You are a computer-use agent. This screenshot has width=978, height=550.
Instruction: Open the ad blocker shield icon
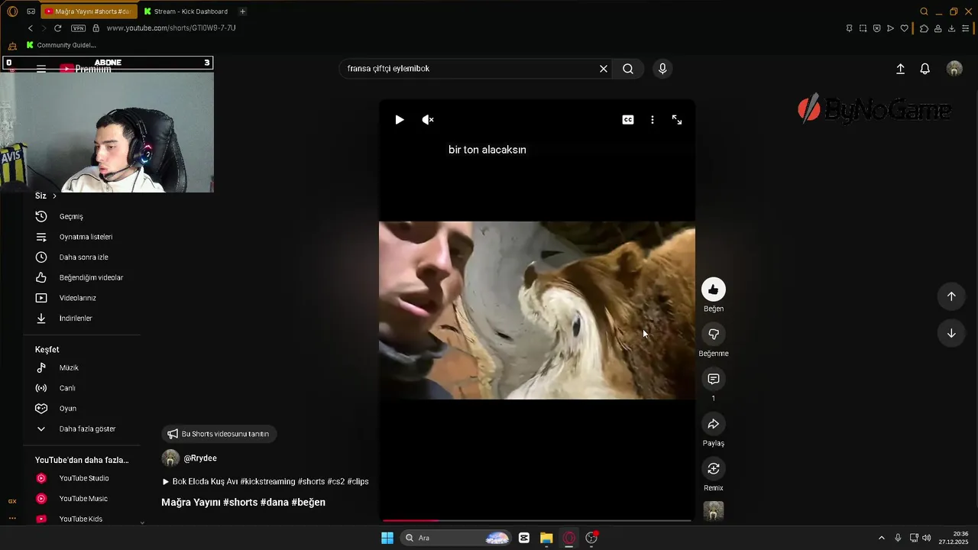(x=876, y=28)
